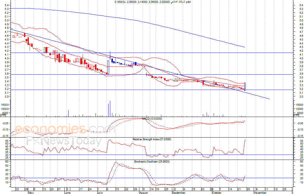Screen dimensions: 304x194
Task: Click the November month label
Action: coord(260,193)
